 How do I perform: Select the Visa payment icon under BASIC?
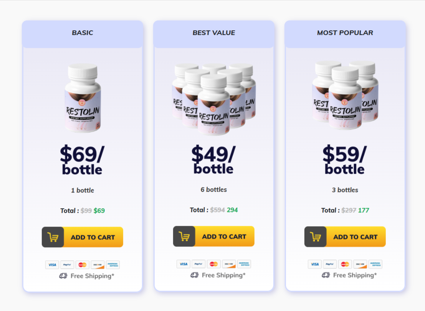tap(52, 265)
